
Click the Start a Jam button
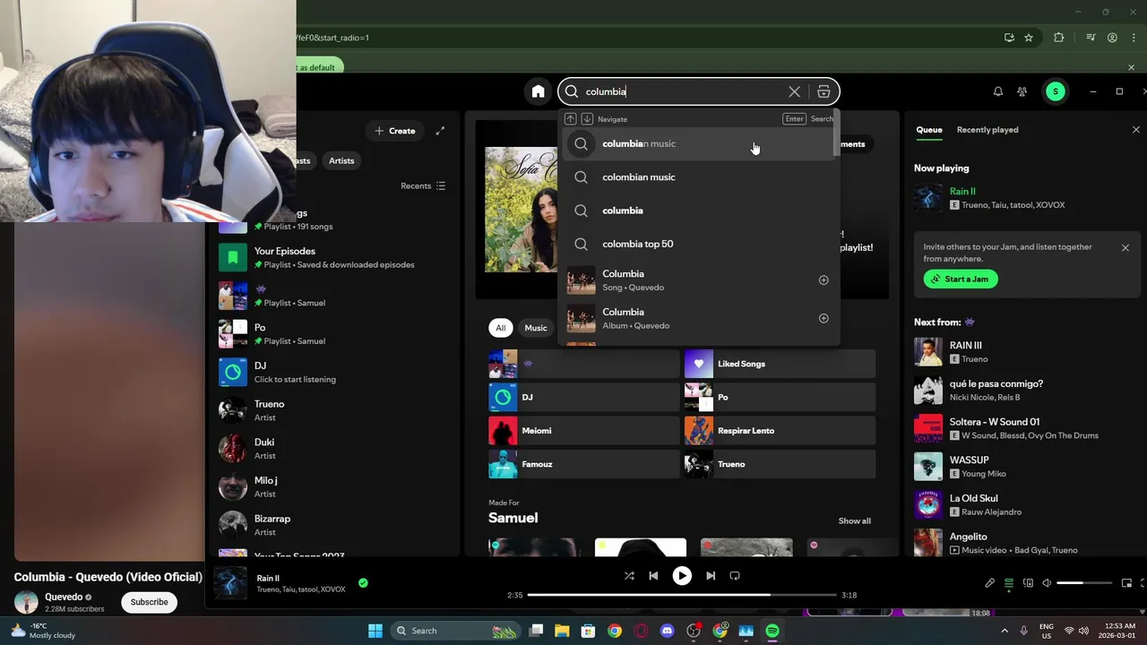tap(961, 279)
